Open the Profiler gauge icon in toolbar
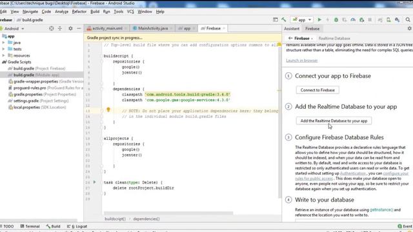Screen dimensions: 413x232 (x=353, y=20)
